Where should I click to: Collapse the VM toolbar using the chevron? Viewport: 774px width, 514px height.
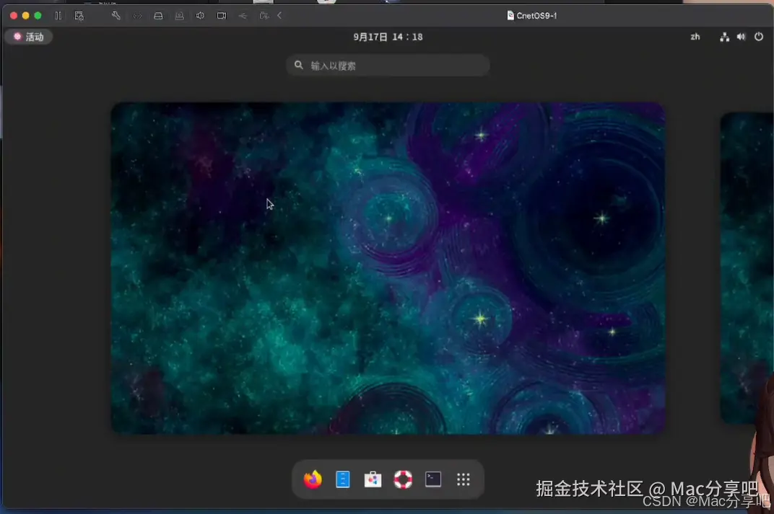click(x=279, y=15)
